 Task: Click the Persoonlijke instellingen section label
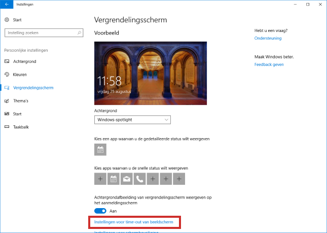pyautogui.click(x=26, y=50)
